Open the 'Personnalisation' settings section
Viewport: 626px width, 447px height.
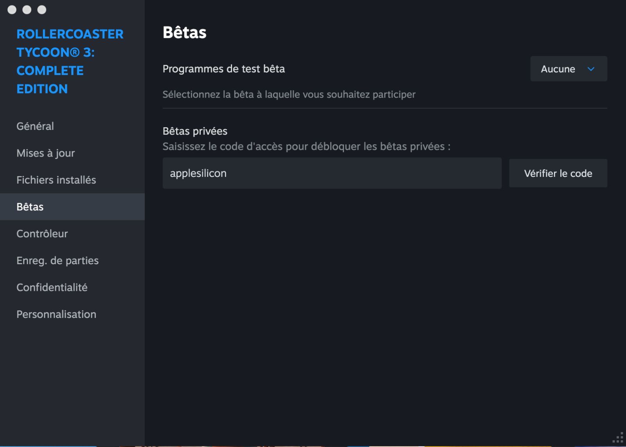[x=56, y=314]
